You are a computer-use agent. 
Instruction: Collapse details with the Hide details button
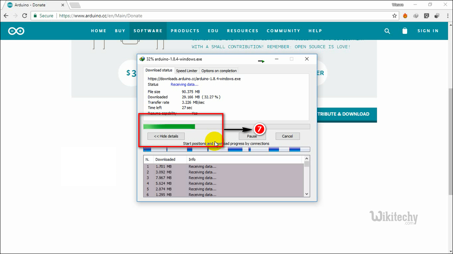pos(166,136)
